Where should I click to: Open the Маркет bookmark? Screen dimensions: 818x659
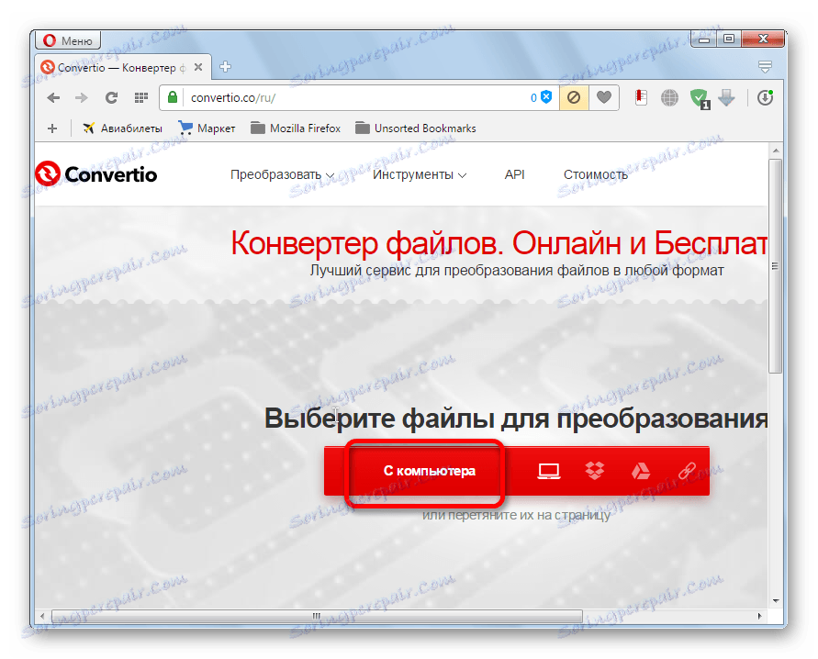207,128
